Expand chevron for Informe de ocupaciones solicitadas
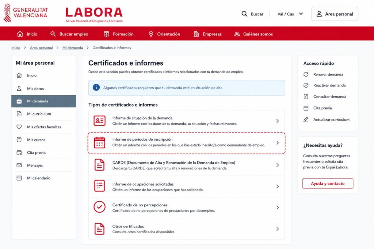Screen dimensions: 374x249 278,186
